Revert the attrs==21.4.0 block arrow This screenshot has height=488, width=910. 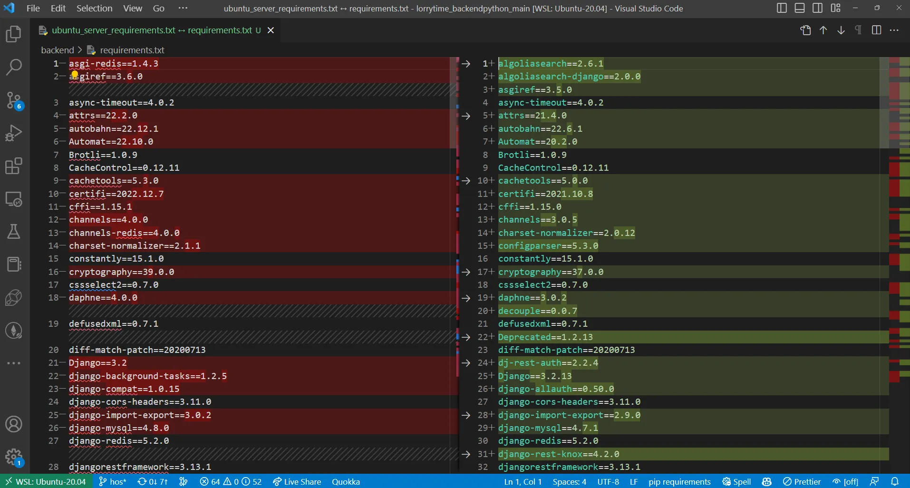tap(466, 116)
